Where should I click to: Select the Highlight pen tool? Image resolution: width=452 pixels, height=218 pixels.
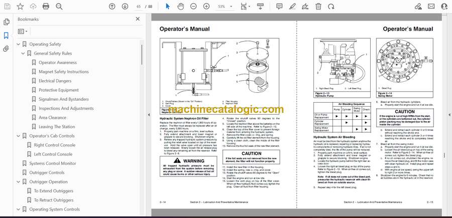coord(292,7)
